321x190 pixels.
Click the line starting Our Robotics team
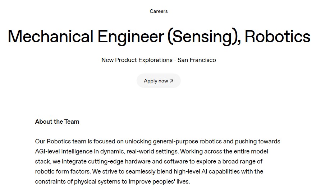pyautogui.click(x=158, y=142)
